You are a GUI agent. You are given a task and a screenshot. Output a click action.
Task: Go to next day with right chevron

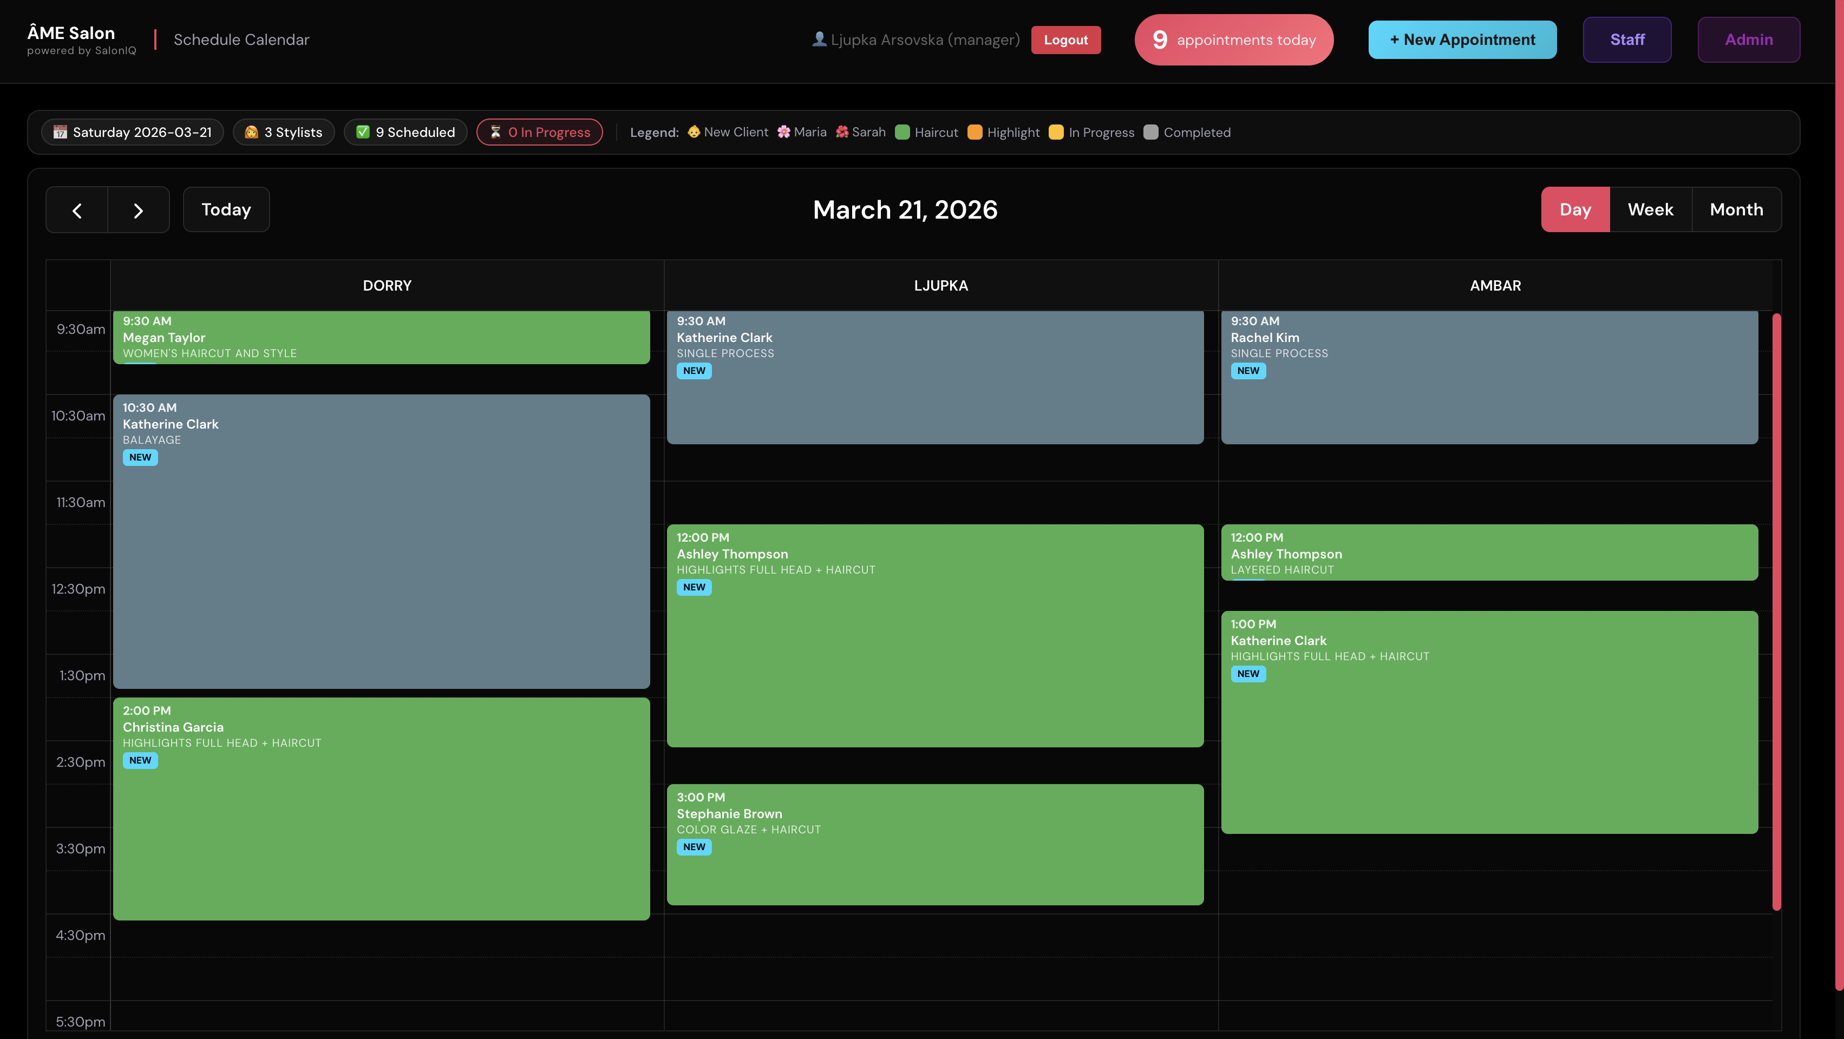(139, 209)
